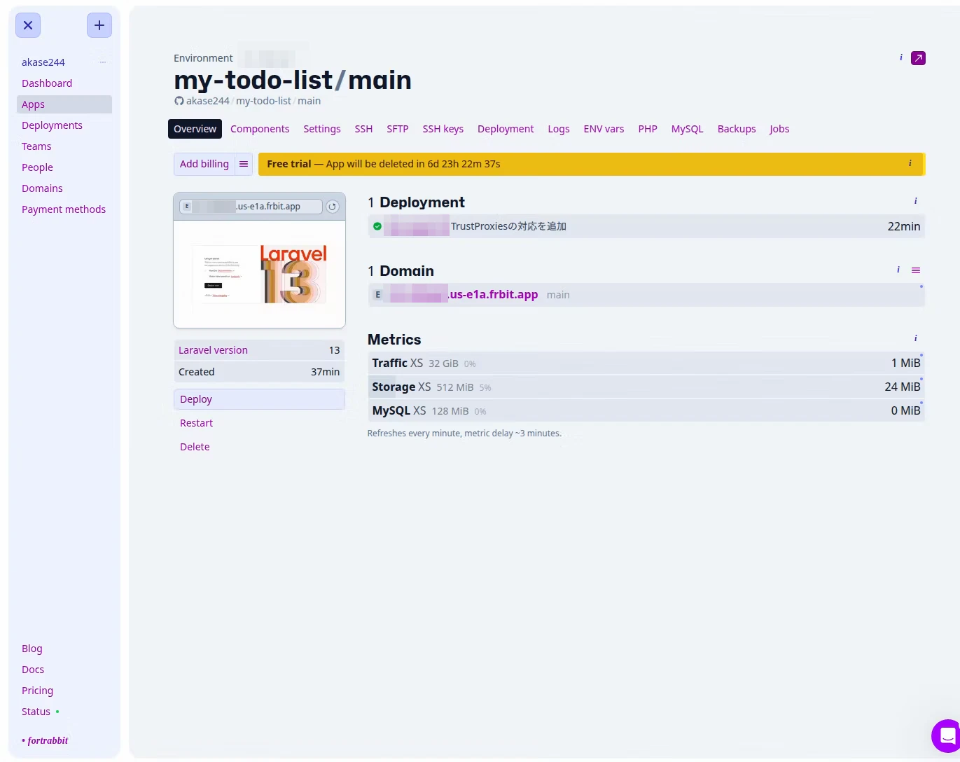The image size is (960, 762).
Task: Switch to the Deployment tab
Action: pyautogui.click(x=506, y=129)
